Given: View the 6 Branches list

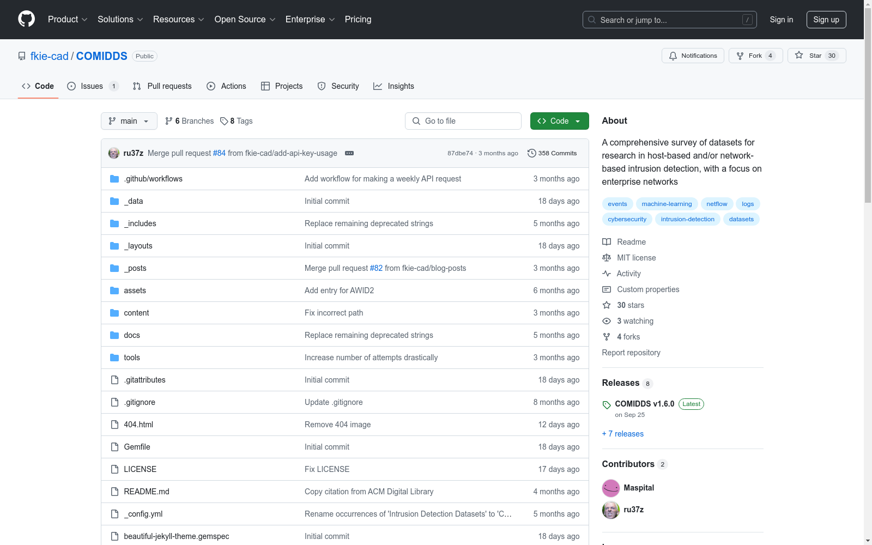Looking at the screenshot, I should (190, 121).
